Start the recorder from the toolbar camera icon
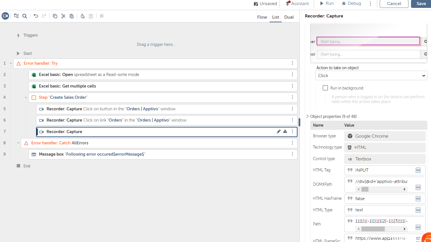Screen dimensions: 431x242 click(x=5, y=16)
